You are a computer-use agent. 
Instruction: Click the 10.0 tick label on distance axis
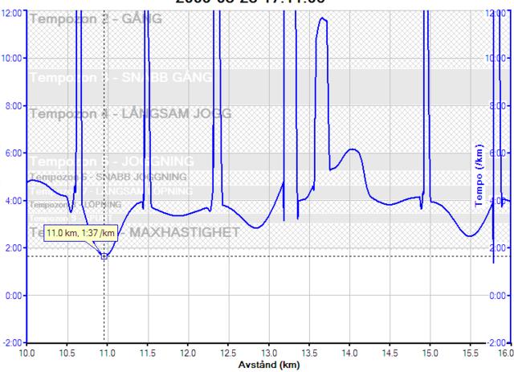(27, 354)
